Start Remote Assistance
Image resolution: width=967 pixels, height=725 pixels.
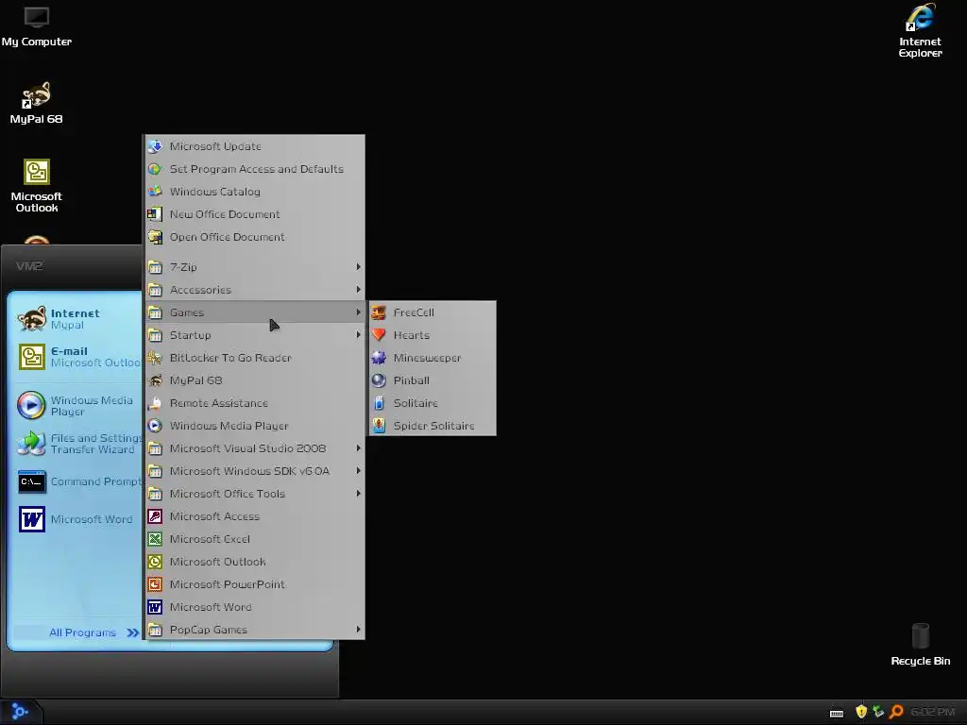coord(255,403)
